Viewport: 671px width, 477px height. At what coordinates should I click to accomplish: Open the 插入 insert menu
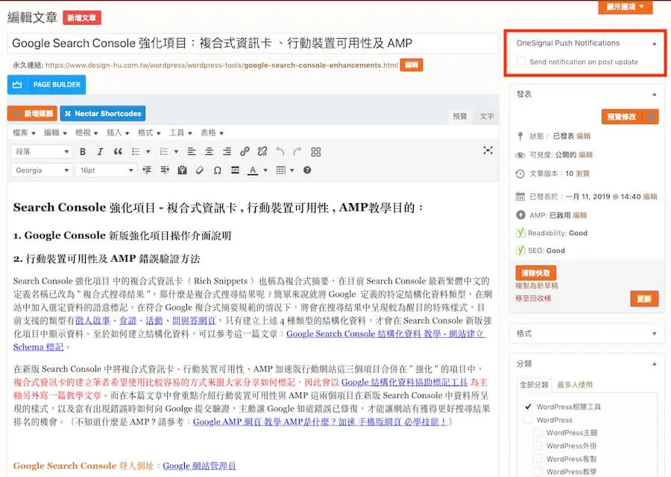[x=118, y=132]
